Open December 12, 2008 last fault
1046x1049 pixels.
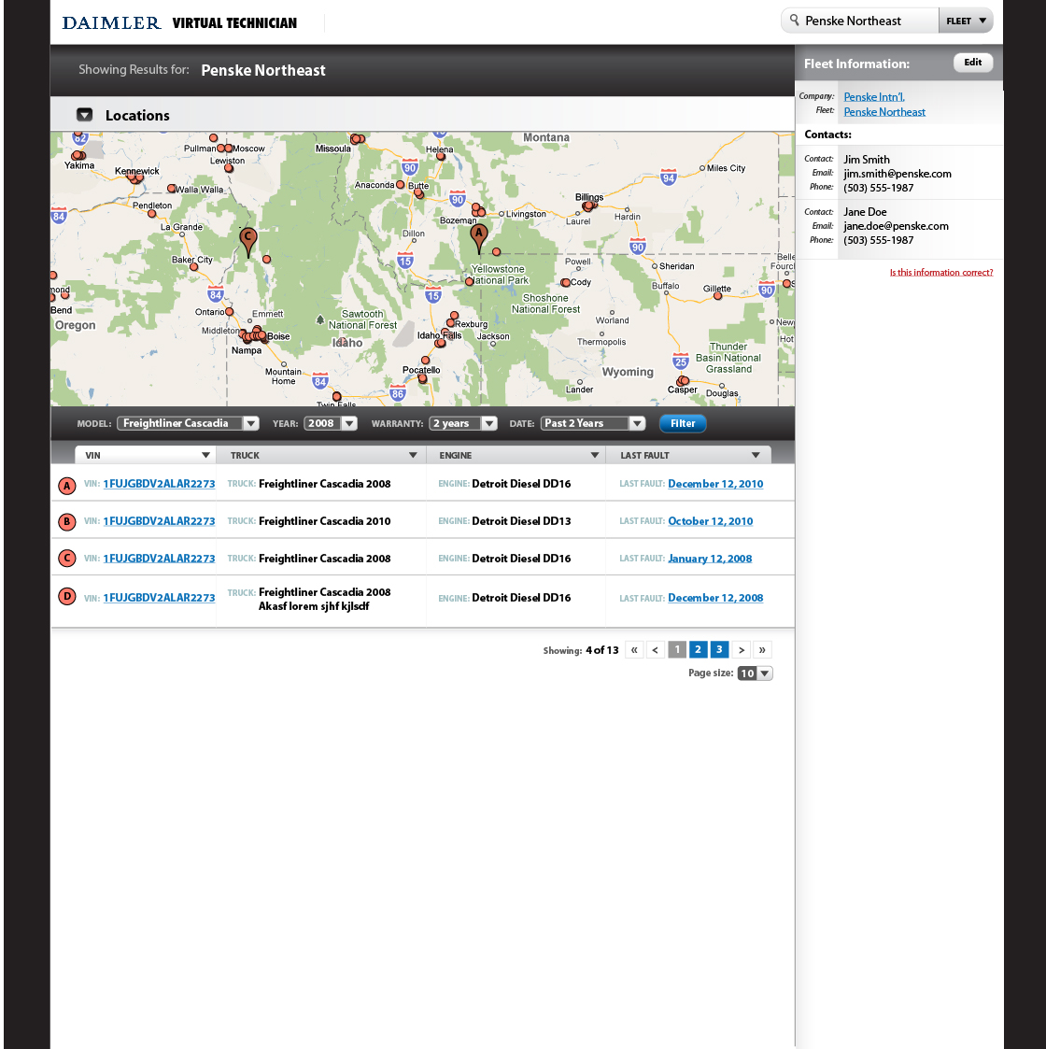click(715, 598)
